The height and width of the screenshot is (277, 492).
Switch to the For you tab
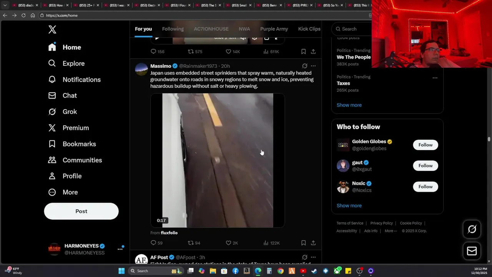click(143, 29)
